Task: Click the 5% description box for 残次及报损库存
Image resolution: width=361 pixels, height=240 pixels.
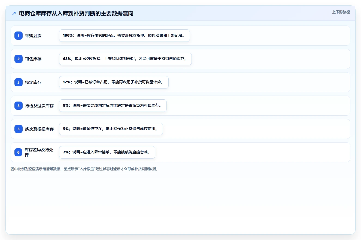Action: 111,129
